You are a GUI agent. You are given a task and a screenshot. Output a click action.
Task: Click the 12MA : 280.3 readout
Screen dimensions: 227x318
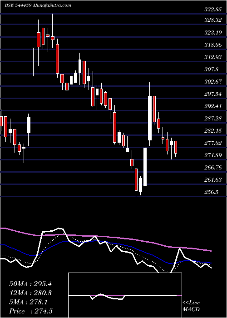[30, 293]
